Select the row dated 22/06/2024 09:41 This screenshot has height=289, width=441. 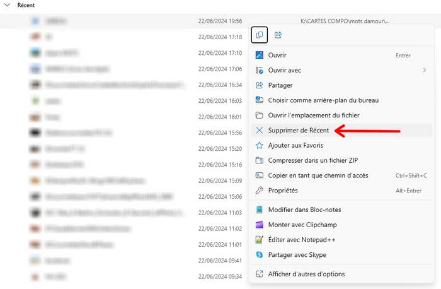point(123,260)
